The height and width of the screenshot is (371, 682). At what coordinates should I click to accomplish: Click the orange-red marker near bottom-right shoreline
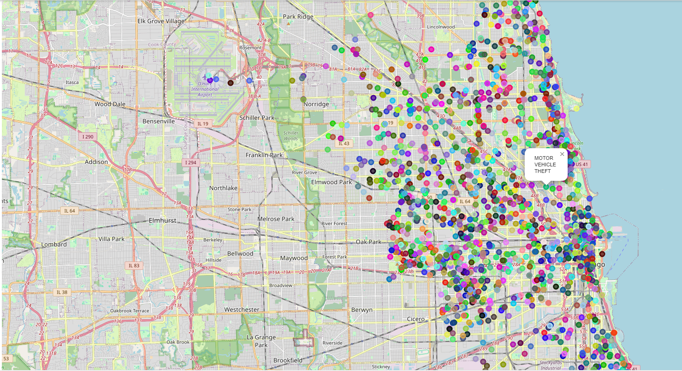point(614,333)
